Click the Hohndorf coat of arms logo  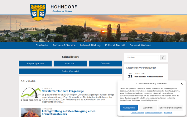38,12
